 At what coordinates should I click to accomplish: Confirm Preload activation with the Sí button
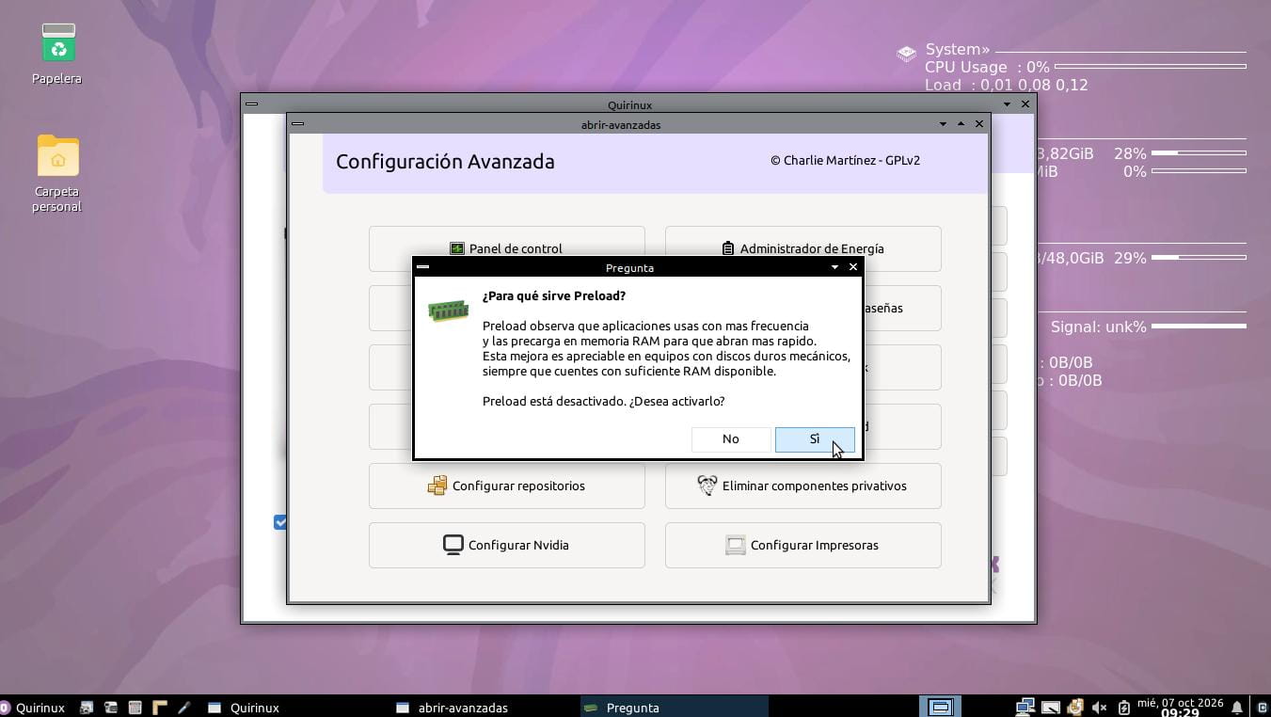(815, 439)
